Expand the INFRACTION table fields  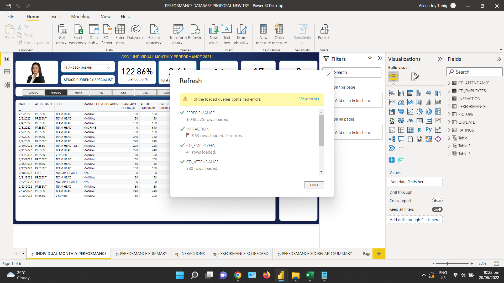pos(449,99)
